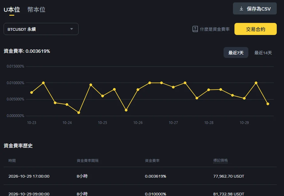Click the yellow 交易合約 button
This screenshot has width=284, height=196.
click(255, 29)
